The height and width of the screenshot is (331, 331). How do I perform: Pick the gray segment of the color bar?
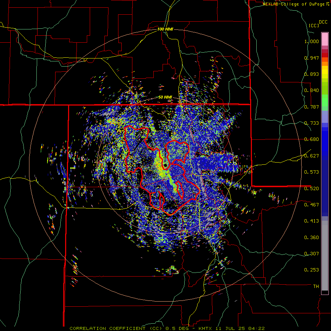coord(325,256)
